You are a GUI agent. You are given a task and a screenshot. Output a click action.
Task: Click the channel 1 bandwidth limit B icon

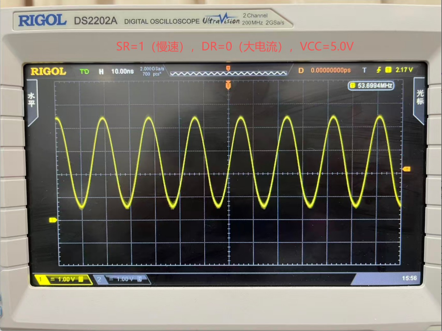[81, 279]
